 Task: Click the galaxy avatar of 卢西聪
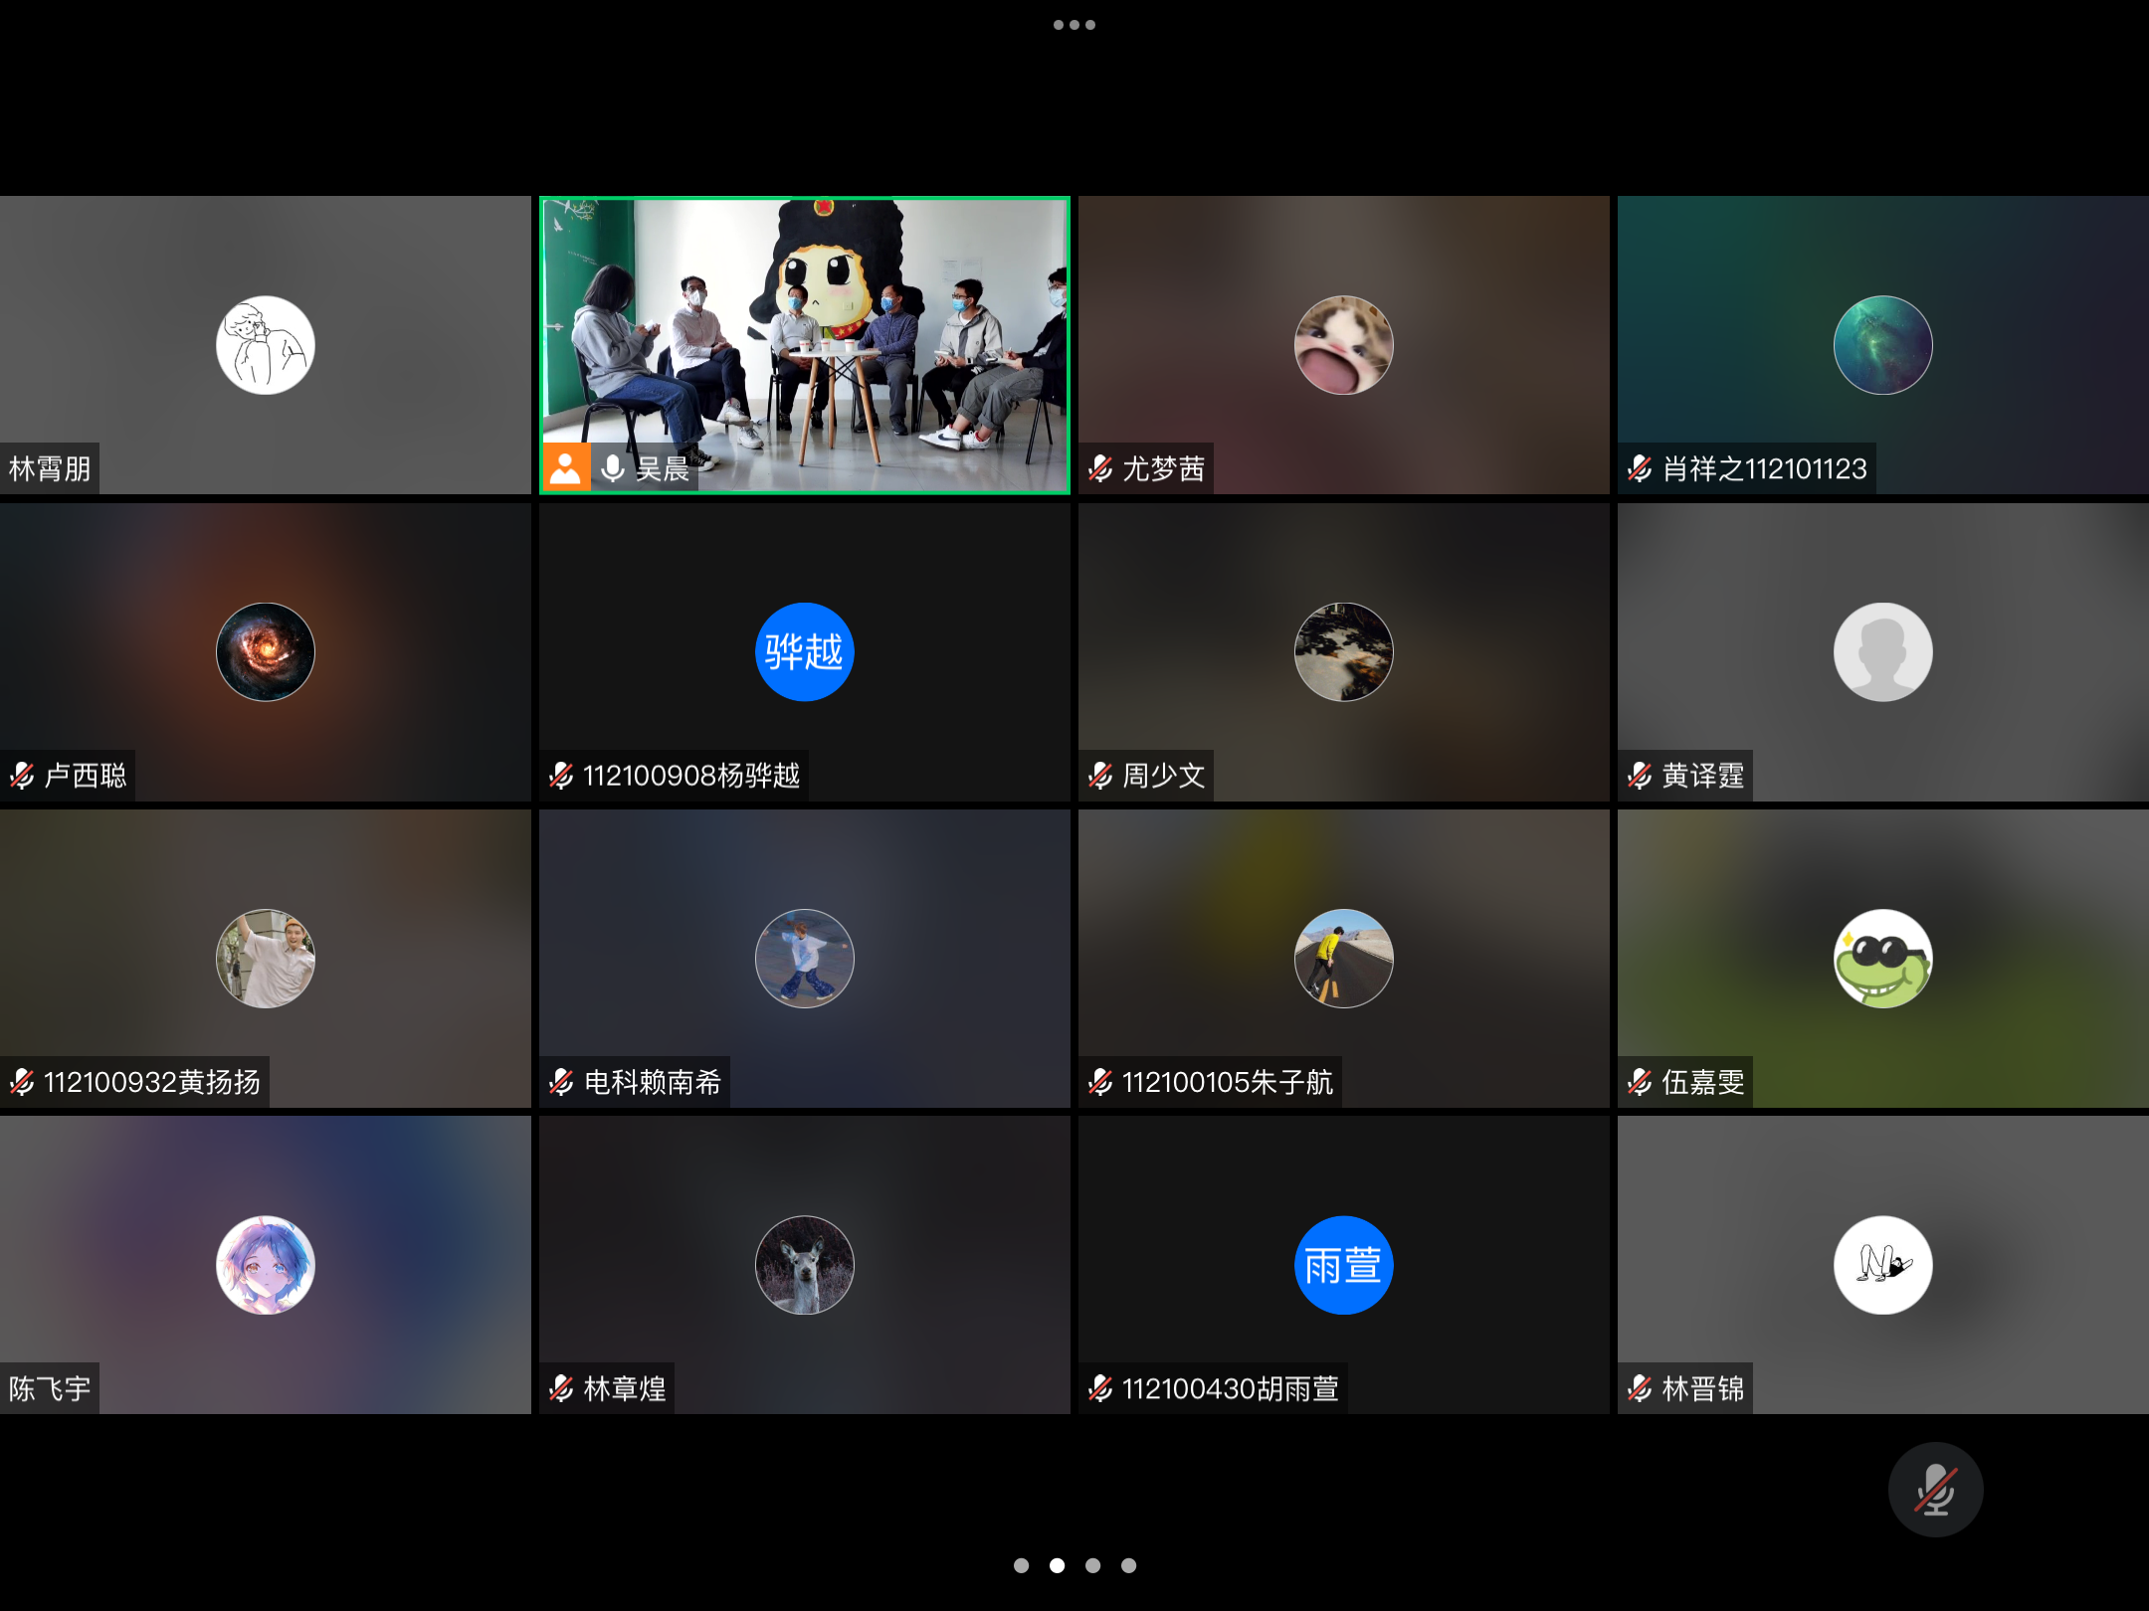click(266, 652)
